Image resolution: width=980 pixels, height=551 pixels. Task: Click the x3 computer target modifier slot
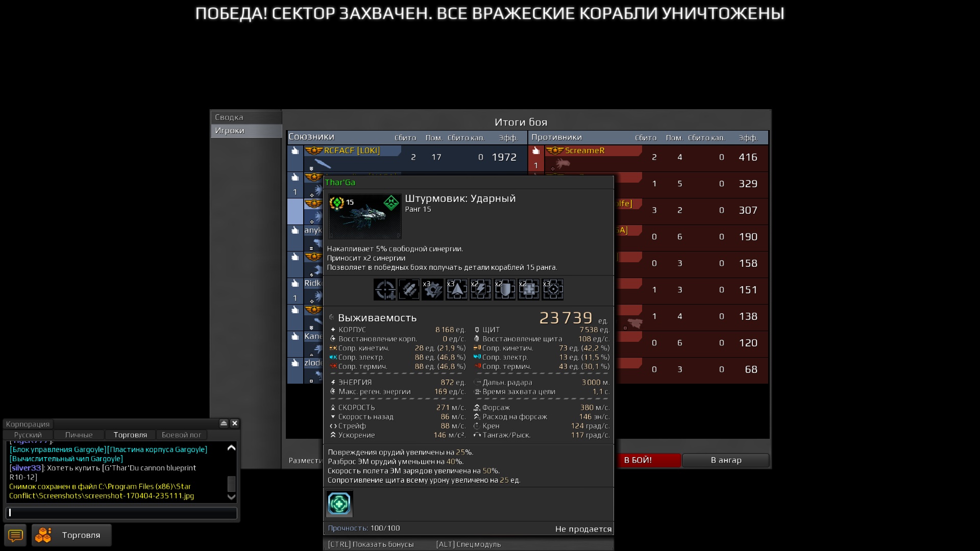[552, 289]
